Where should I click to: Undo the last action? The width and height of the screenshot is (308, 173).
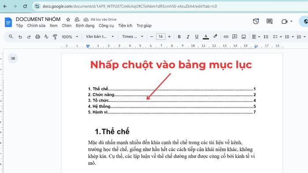[x=20, y=37]
